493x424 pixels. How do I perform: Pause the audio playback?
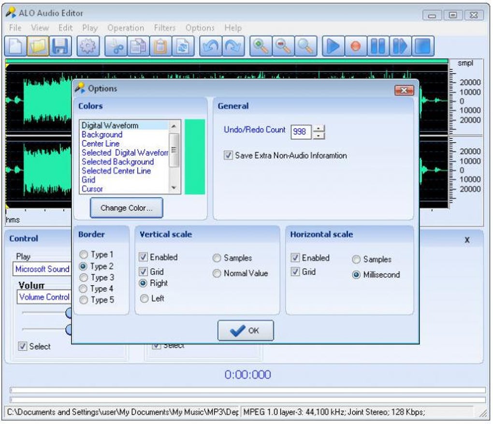(x=378, y=46)
